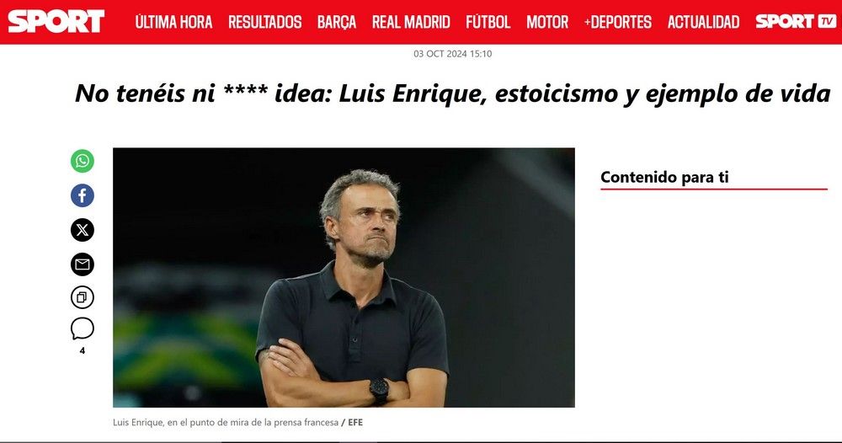Navigate to BARÇA section
This screenshot has width=842, height=443.
337,22
